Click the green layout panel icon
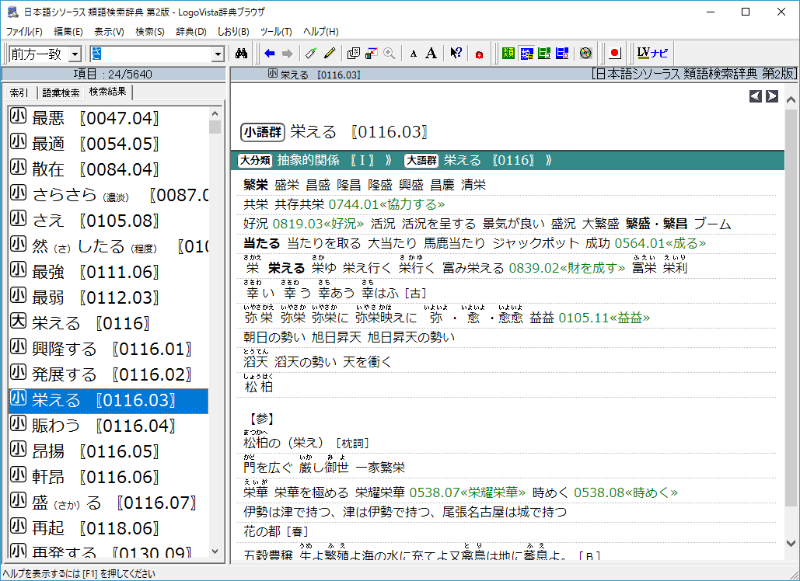Screen dimensions: 800x581 (544, 53)
